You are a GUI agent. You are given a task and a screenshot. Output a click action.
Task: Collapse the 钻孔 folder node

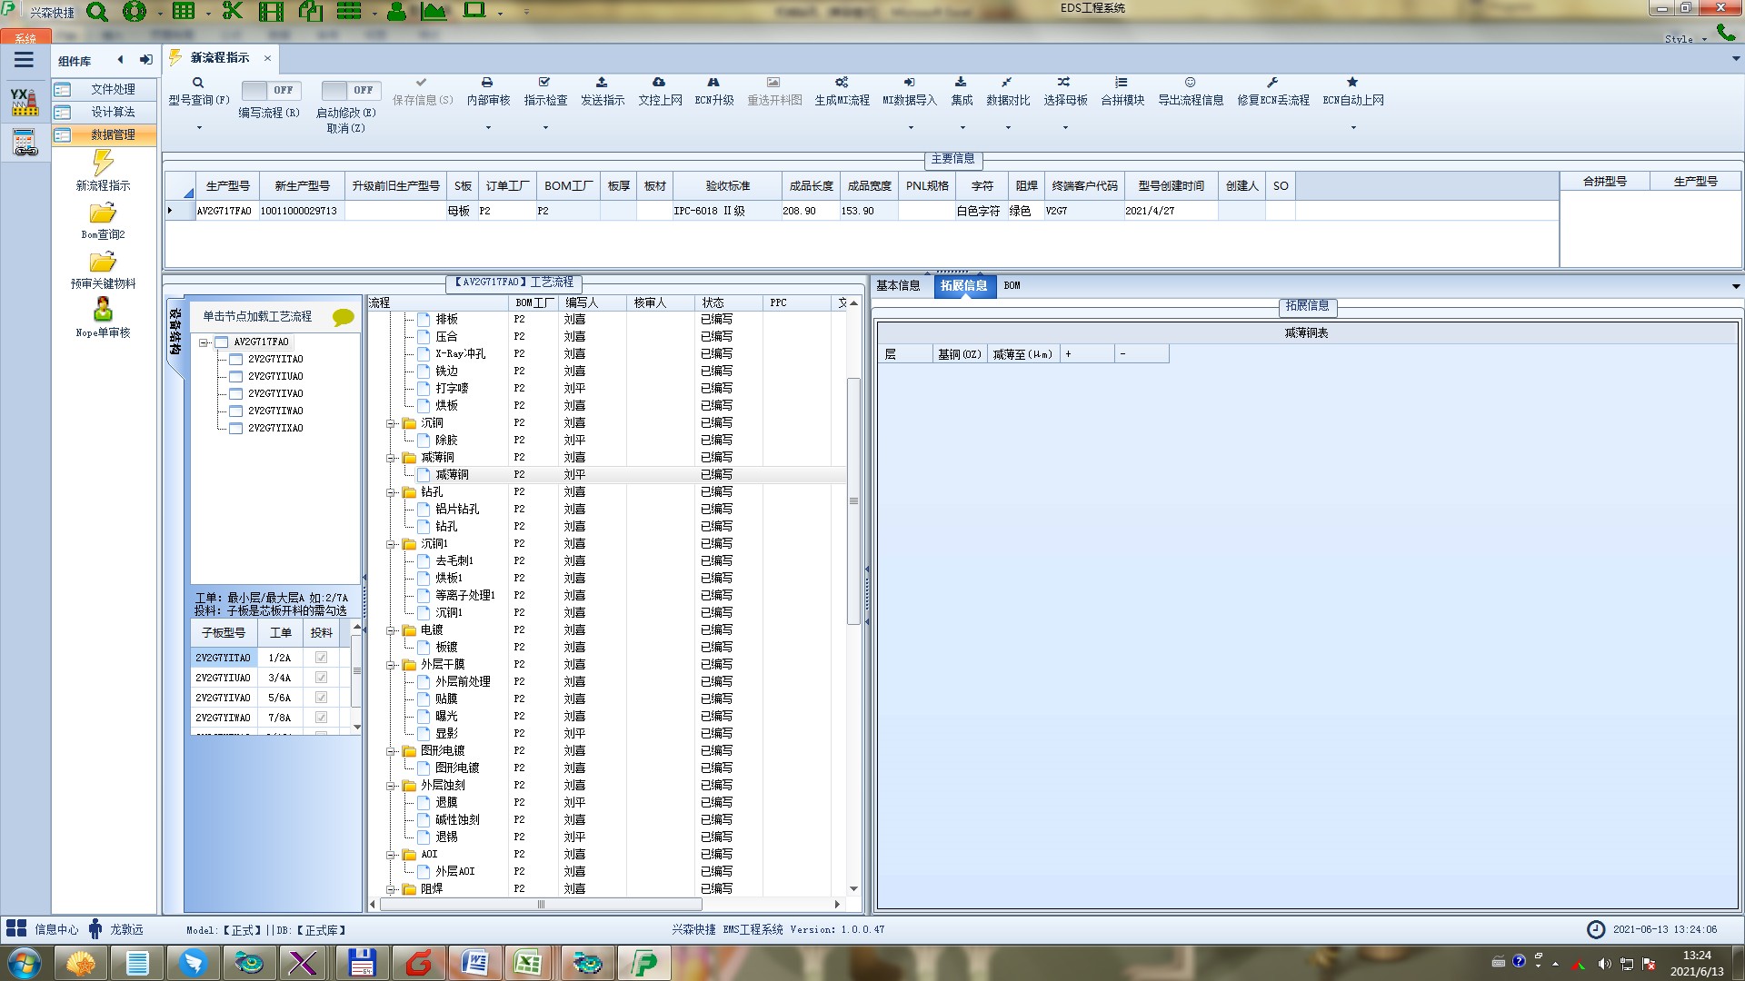(x=391, y=492)
